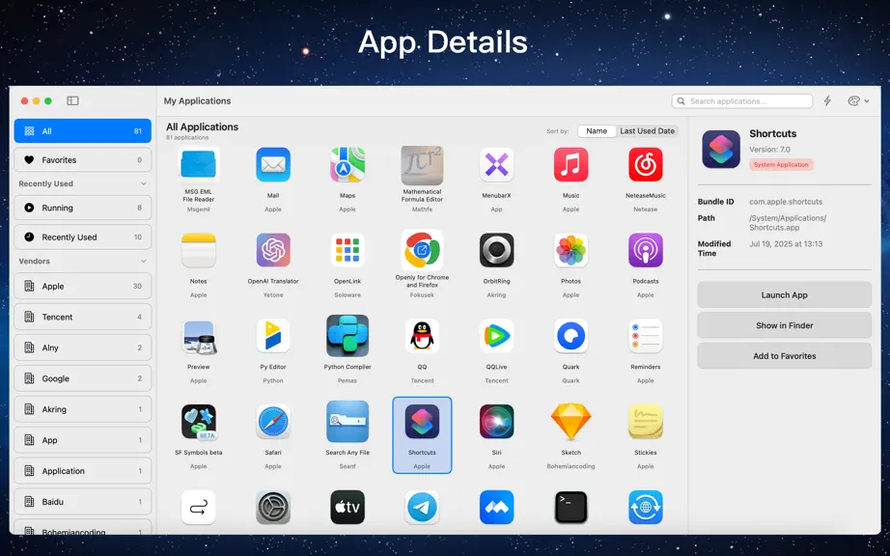Select the Quark app icon
Viewport: 890px width, 556px height.
point(571,336)
